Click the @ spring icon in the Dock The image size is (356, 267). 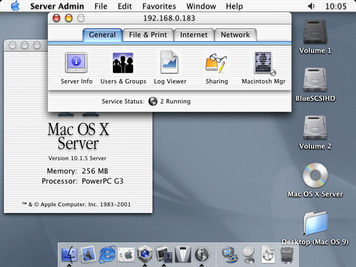[249, 254]
